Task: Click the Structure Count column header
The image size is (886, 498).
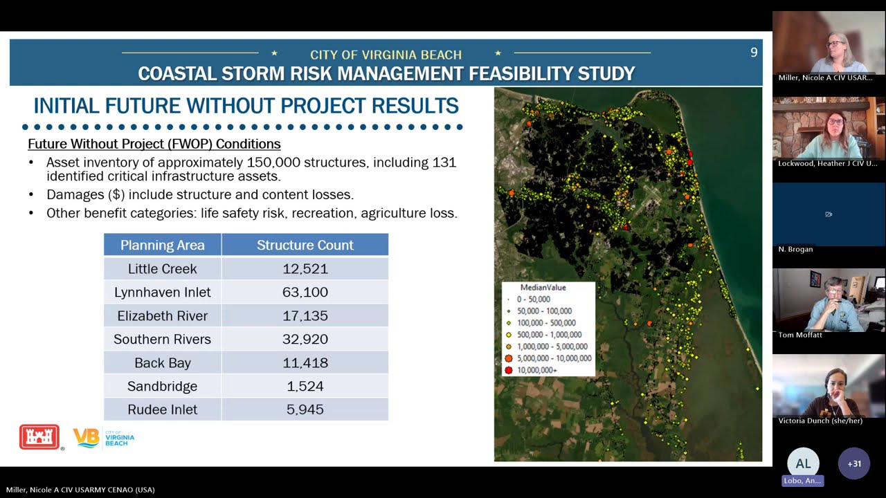Action: (x=305, y=245)
